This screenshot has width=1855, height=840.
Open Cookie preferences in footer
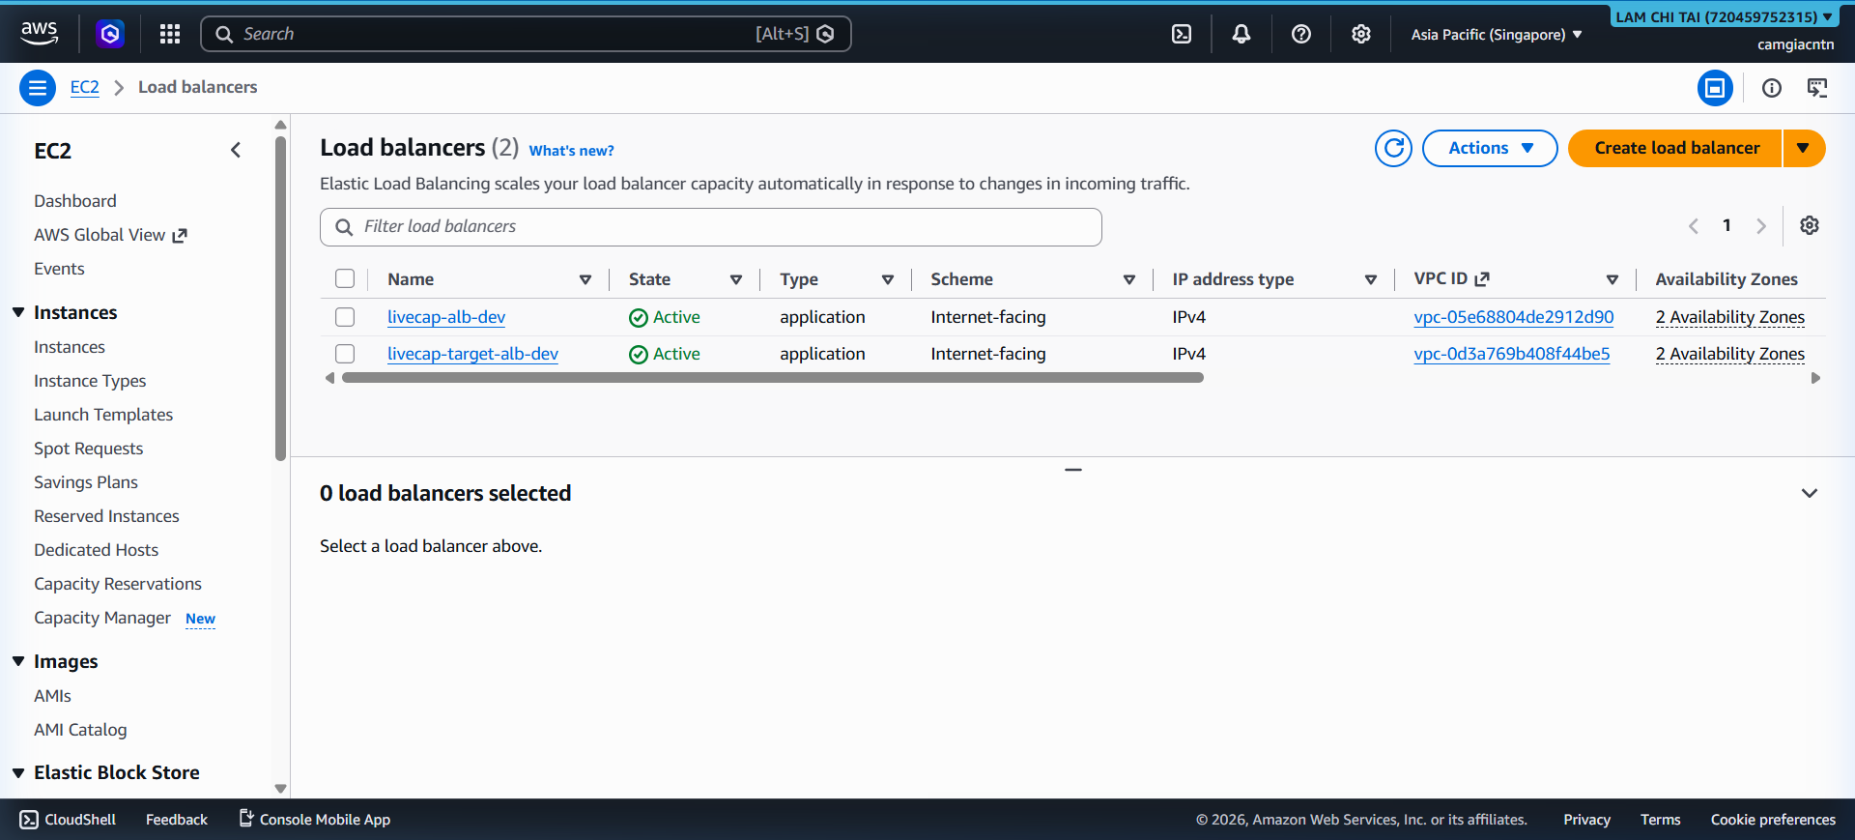tap(1773, 820)
